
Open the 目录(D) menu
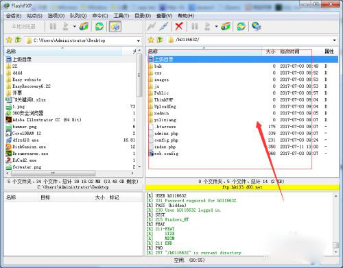coord(143,16)
